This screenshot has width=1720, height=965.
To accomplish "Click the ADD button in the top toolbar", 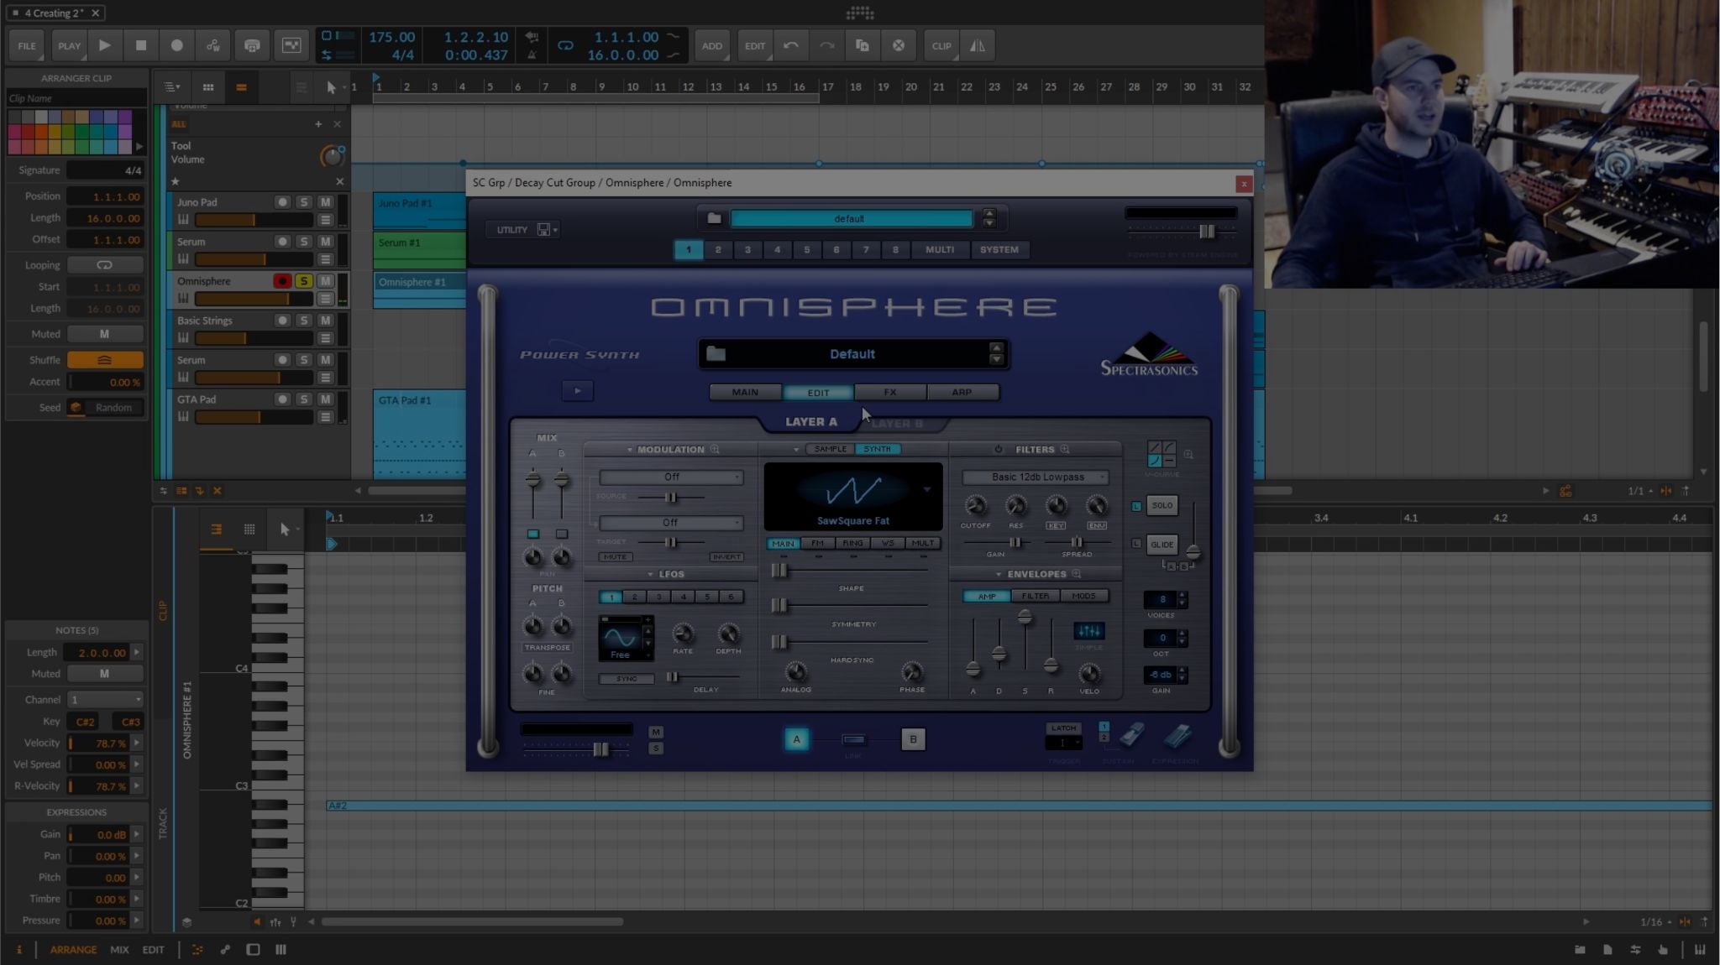I will [x=711, y=46].
